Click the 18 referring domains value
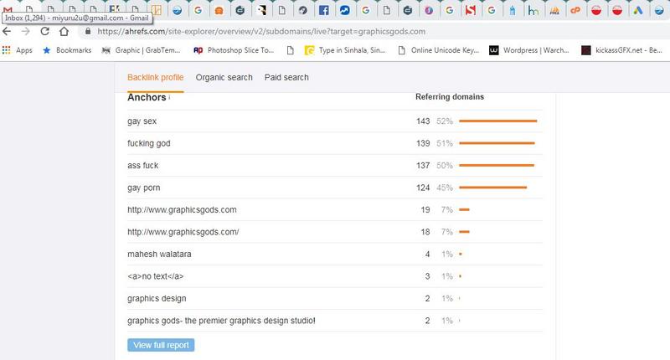 425,232
